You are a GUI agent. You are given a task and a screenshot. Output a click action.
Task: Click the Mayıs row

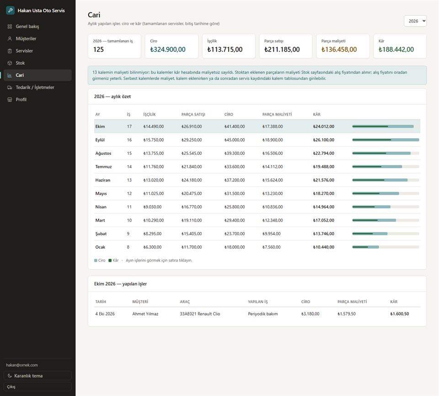click(x=257, y=194)
